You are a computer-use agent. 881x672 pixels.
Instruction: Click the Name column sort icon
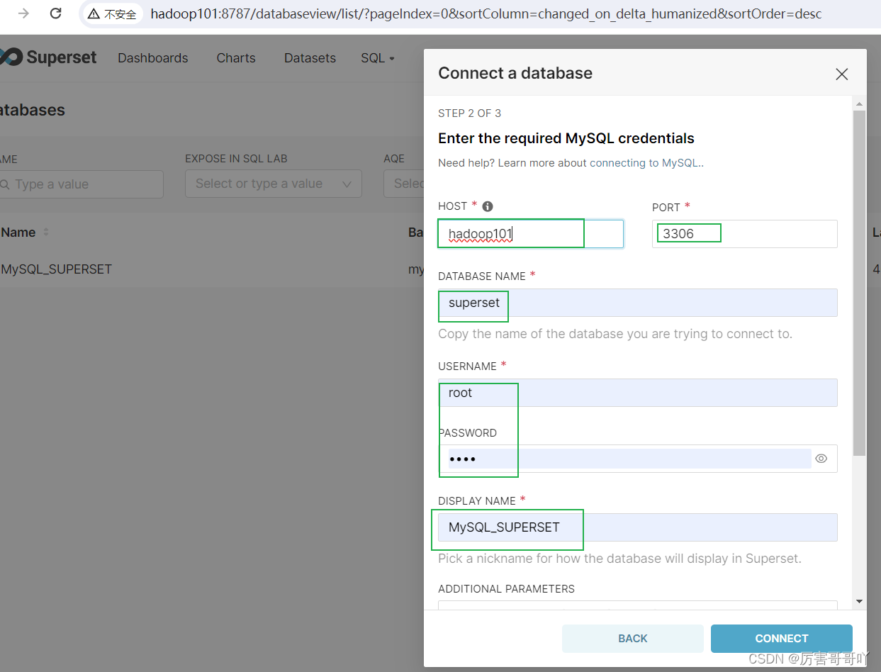(x=47, y=233)
